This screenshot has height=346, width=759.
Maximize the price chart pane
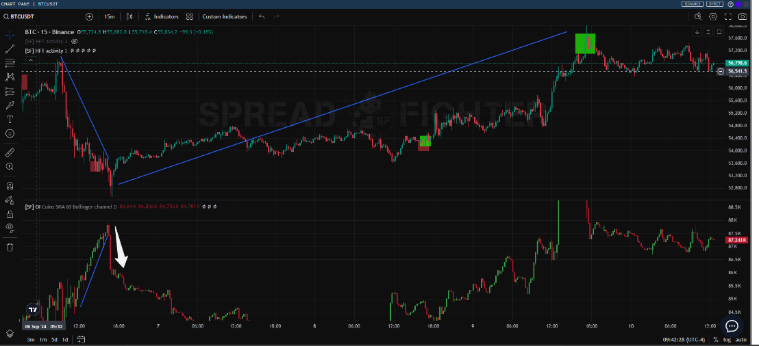(719, 32)
